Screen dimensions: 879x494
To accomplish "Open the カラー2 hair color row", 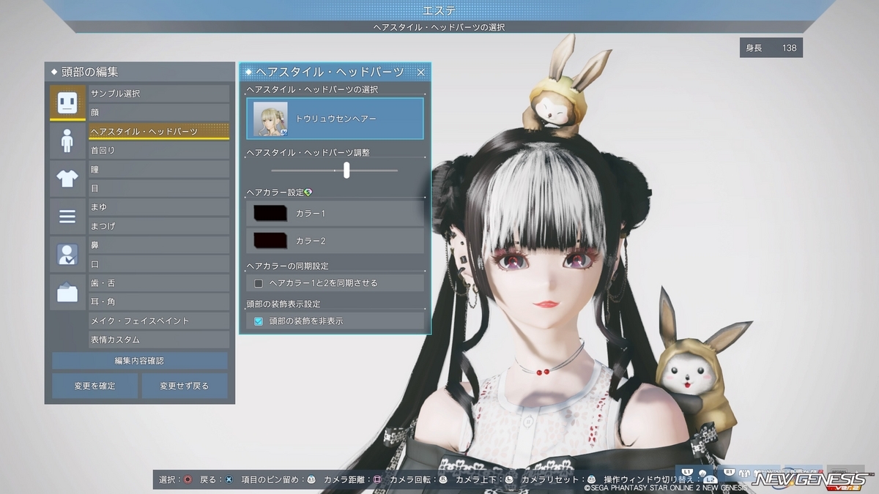I will 335,241.
